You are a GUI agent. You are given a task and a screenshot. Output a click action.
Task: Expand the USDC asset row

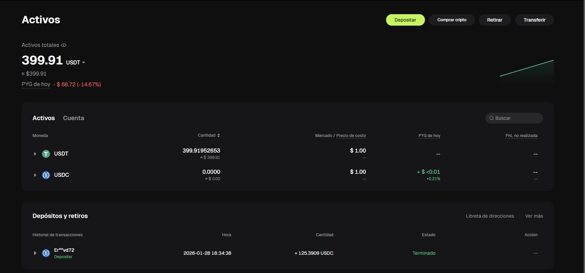pos(35,175)
